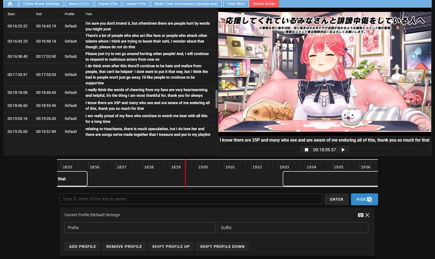435x259 pixels.
Task: Select the row starting 00:19:03.16
Action: pos(109,119)
